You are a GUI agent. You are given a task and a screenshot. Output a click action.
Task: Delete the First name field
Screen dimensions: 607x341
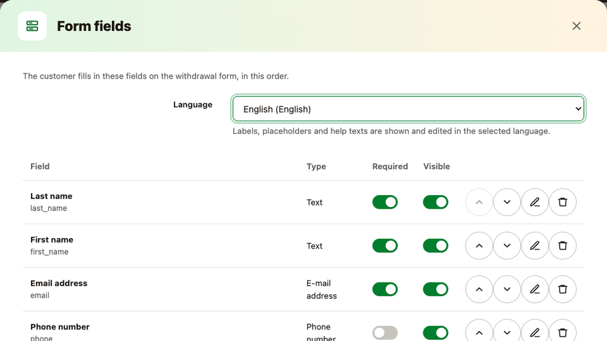tap(562, 246)
